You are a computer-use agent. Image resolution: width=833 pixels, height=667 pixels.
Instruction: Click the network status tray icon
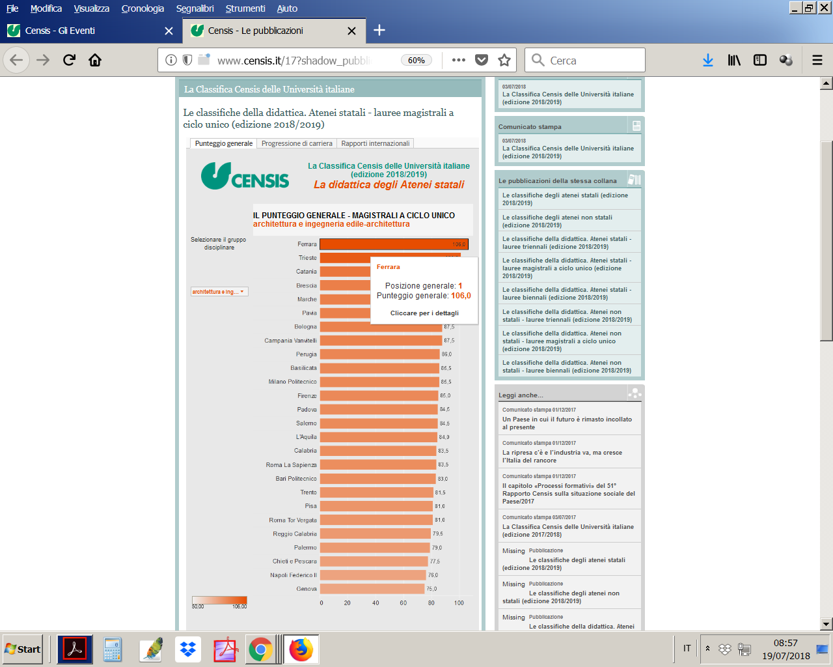tap(744, 649)
